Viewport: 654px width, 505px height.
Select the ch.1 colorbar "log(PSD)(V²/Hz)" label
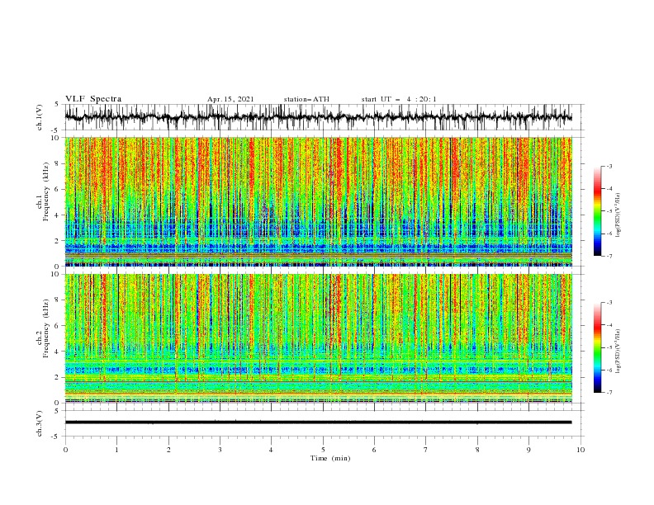click(618, 215)
